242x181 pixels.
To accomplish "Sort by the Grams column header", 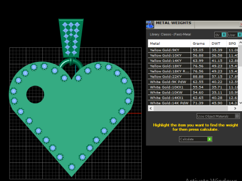I will (200, 43).
